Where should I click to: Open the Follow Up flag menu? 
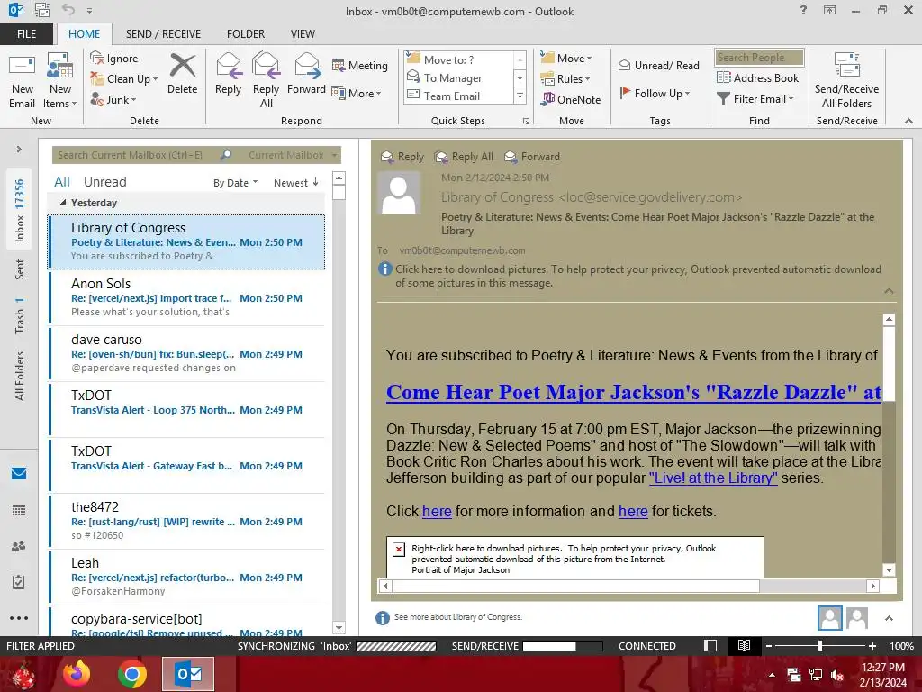click(655, 93)
